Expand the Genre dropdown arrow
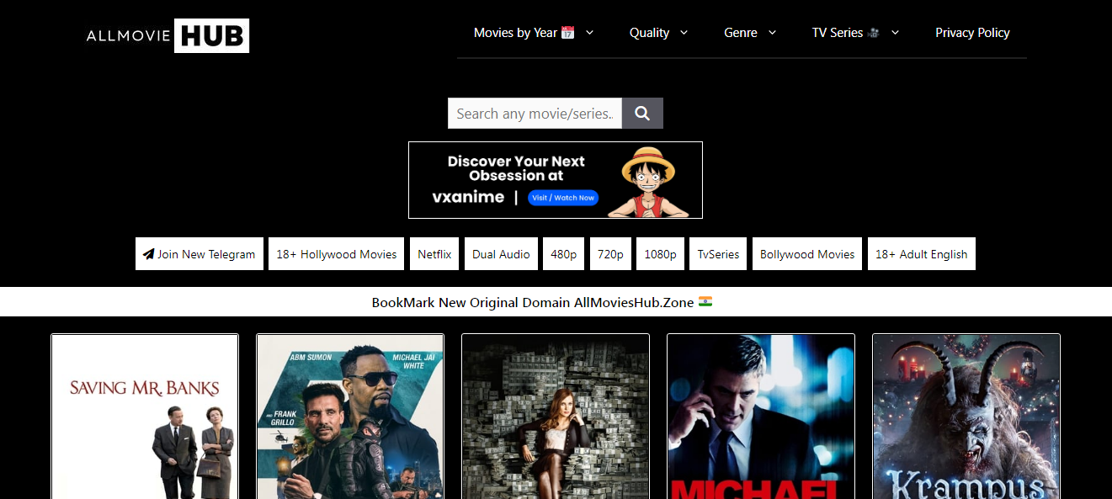This screenshot has height=499, width=1112. tap(772, 33)
